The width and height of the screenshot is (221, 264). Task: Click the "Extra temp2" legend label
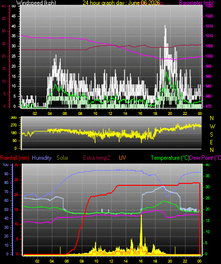coord(97,158)
